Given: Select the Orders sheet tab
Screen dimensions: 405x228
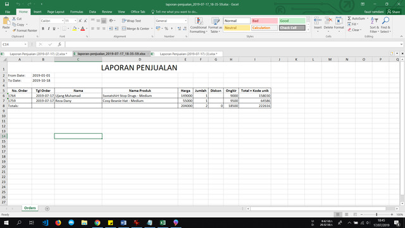Looking at the screenshot, I should tap(30, 208).
